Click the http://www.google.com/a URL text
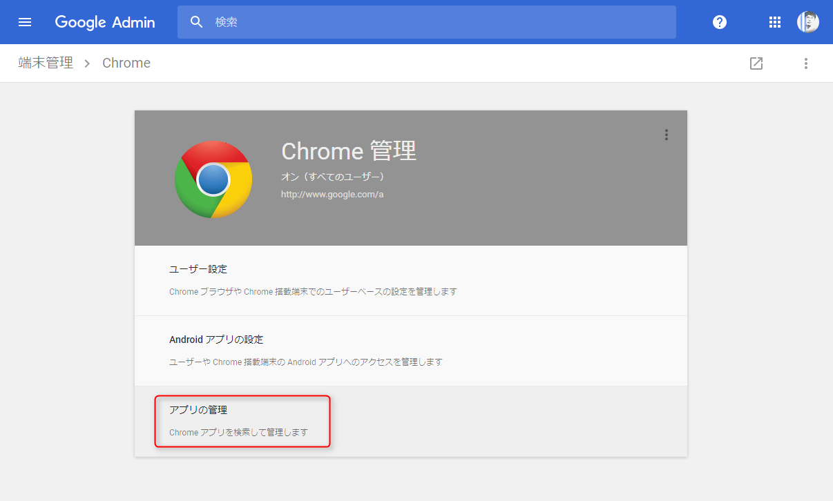This screenshot has height=501, width=833. click(332, 195)
